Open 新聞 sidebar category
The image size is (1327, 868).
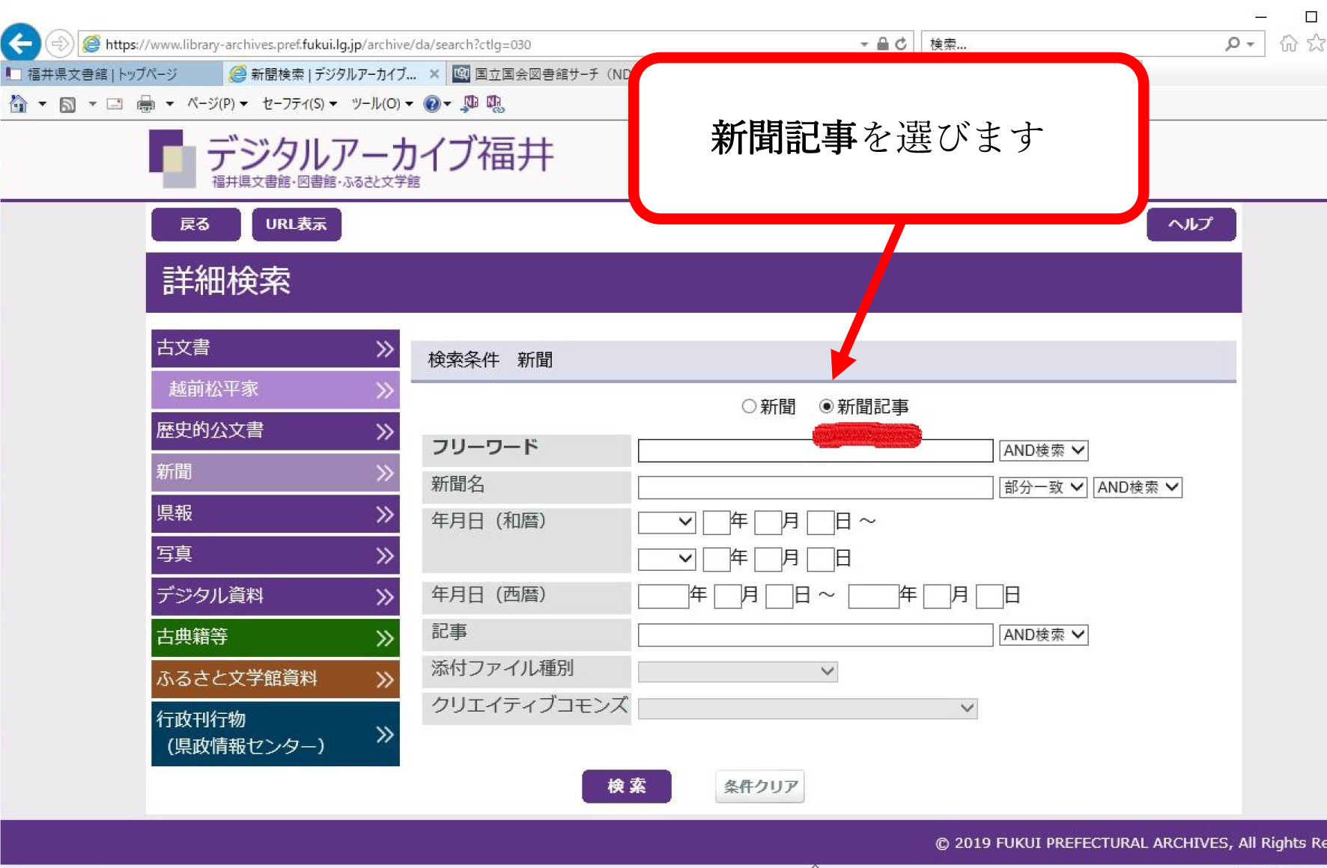click(x=275, y=472)
